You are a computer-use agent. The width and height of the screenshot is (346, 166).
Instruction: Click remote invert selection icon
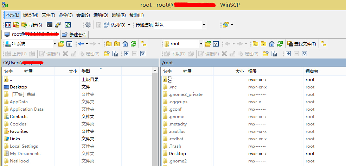(x=305, y=54)
